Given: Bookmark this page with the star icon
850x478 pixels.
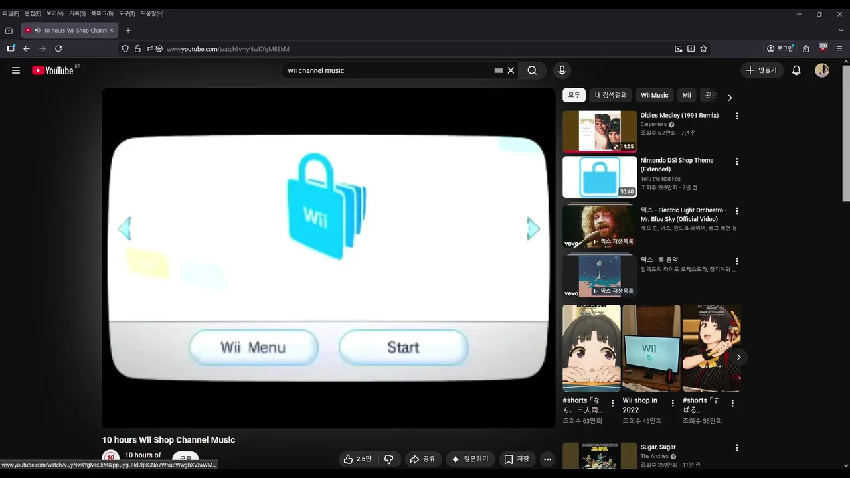Looking at the screenshot, I should point(703,48).
